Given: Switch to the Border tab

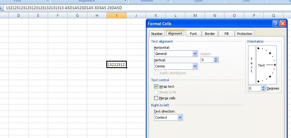Looking at the screenshot, I should tap(210, 34).
